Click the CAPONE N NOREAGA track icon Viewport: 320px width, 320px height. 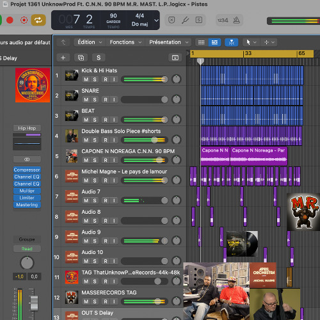point(72,156)
